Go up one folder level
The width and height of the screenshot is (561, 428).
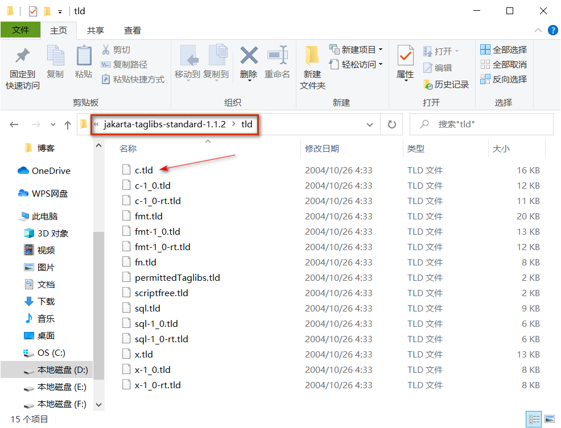pos(67,124)
